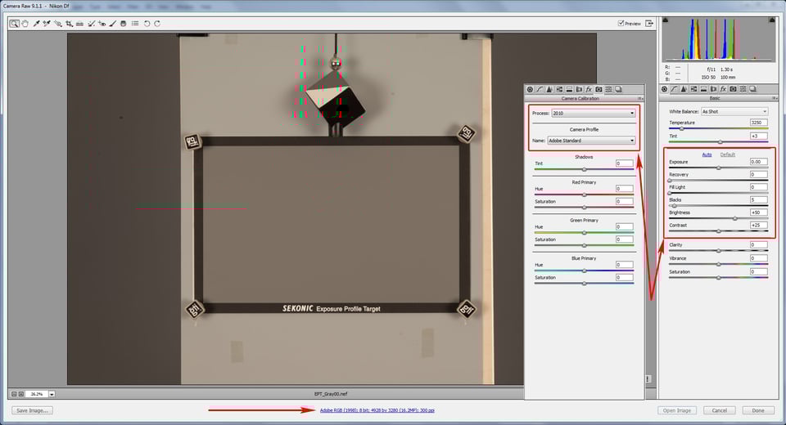
Task: Zoom out with the minus button
Action: 14,395
